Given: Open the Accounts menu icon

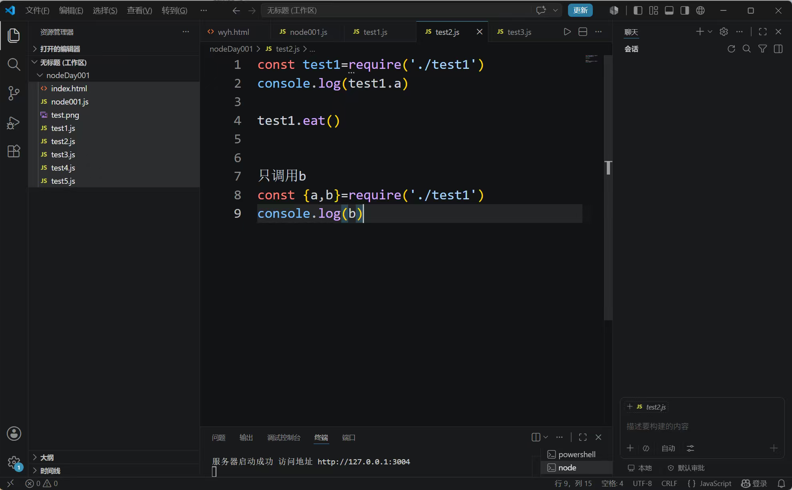Looking at the screenshot, I should click(14, 434).
